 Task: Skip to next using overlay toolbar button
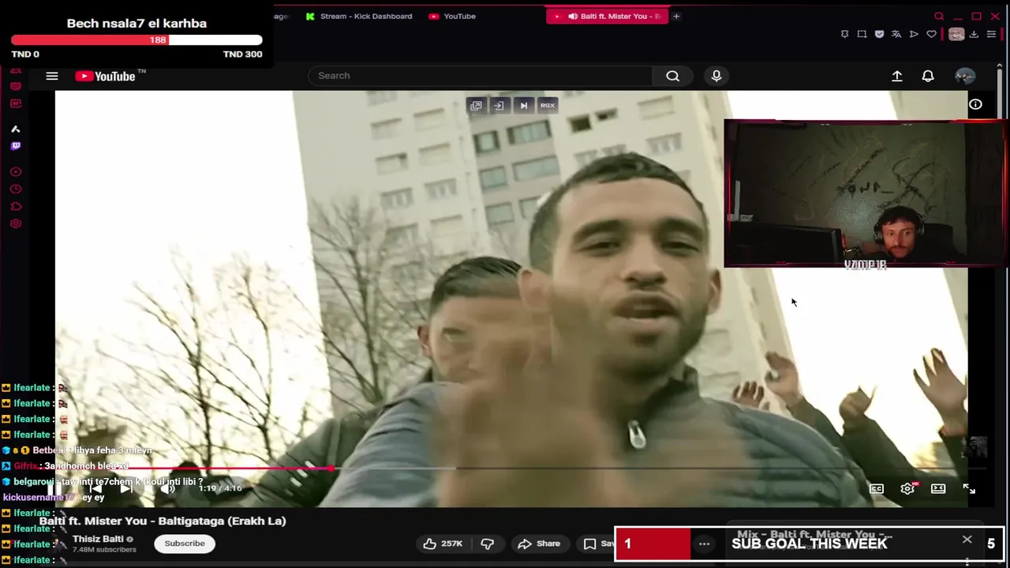point(523,105)
